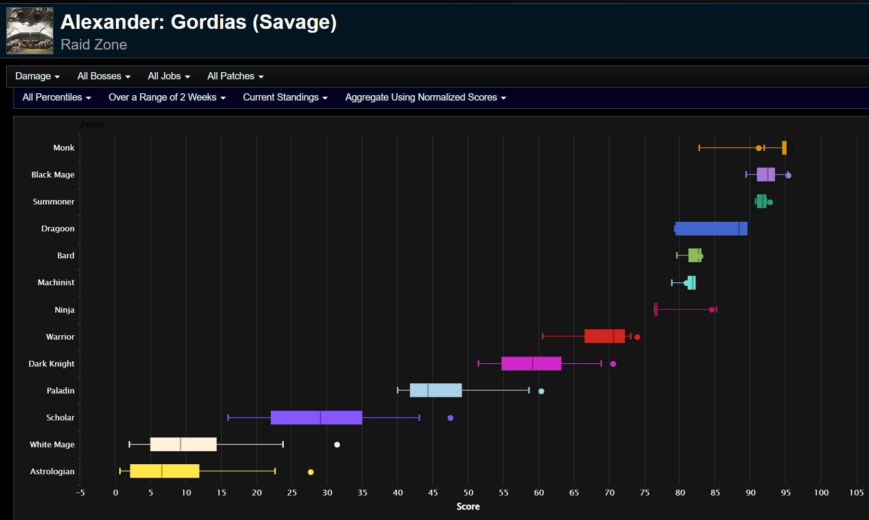
Task: Click the yellow Astrologian box plot
Action: [x=164, y=471]
